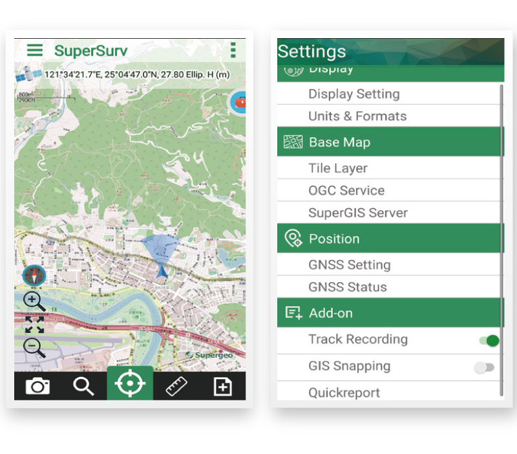Tap the Settings title
The image size is (517, 454).
(x=311, y=52)
